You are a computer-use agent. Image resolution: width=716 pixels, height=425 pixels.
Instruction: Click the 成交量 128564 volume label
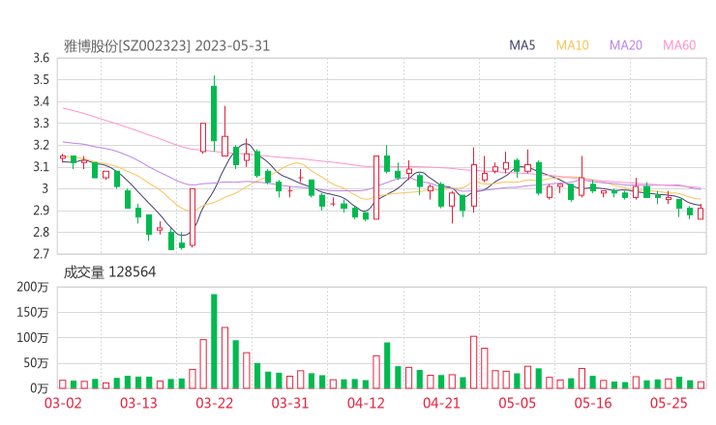109,272
